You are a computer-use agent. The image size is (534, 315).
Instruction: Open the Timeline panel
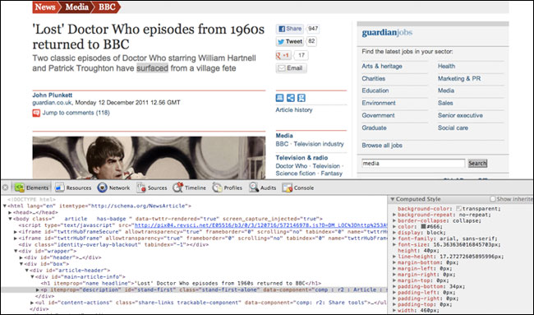189,188
